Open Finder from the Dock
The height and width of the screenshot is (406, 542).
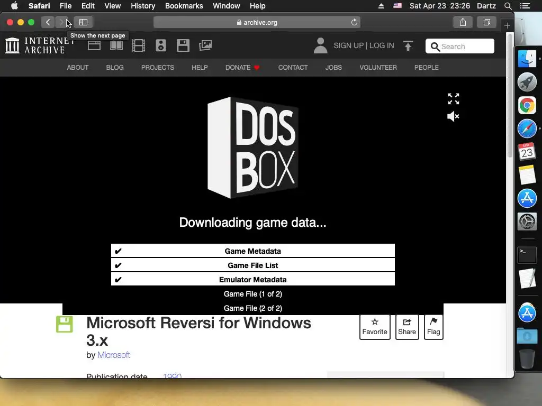click(x=527, y=59)
